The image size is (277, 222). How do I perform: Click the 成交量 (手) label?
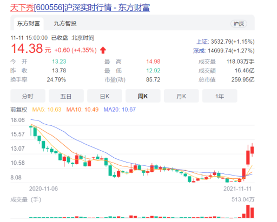[x=26, y=199]
